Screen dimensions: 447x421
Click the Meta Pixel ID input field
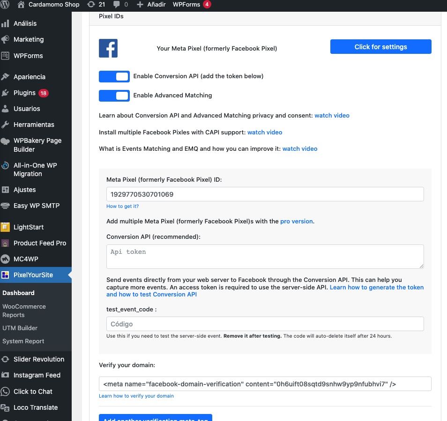tap(265, 194)
